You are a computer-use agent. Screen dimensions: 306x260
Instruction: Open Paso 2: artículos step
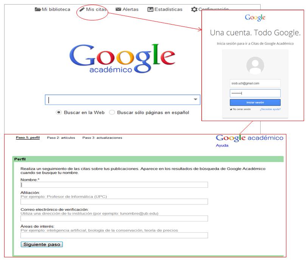[61, 138]
